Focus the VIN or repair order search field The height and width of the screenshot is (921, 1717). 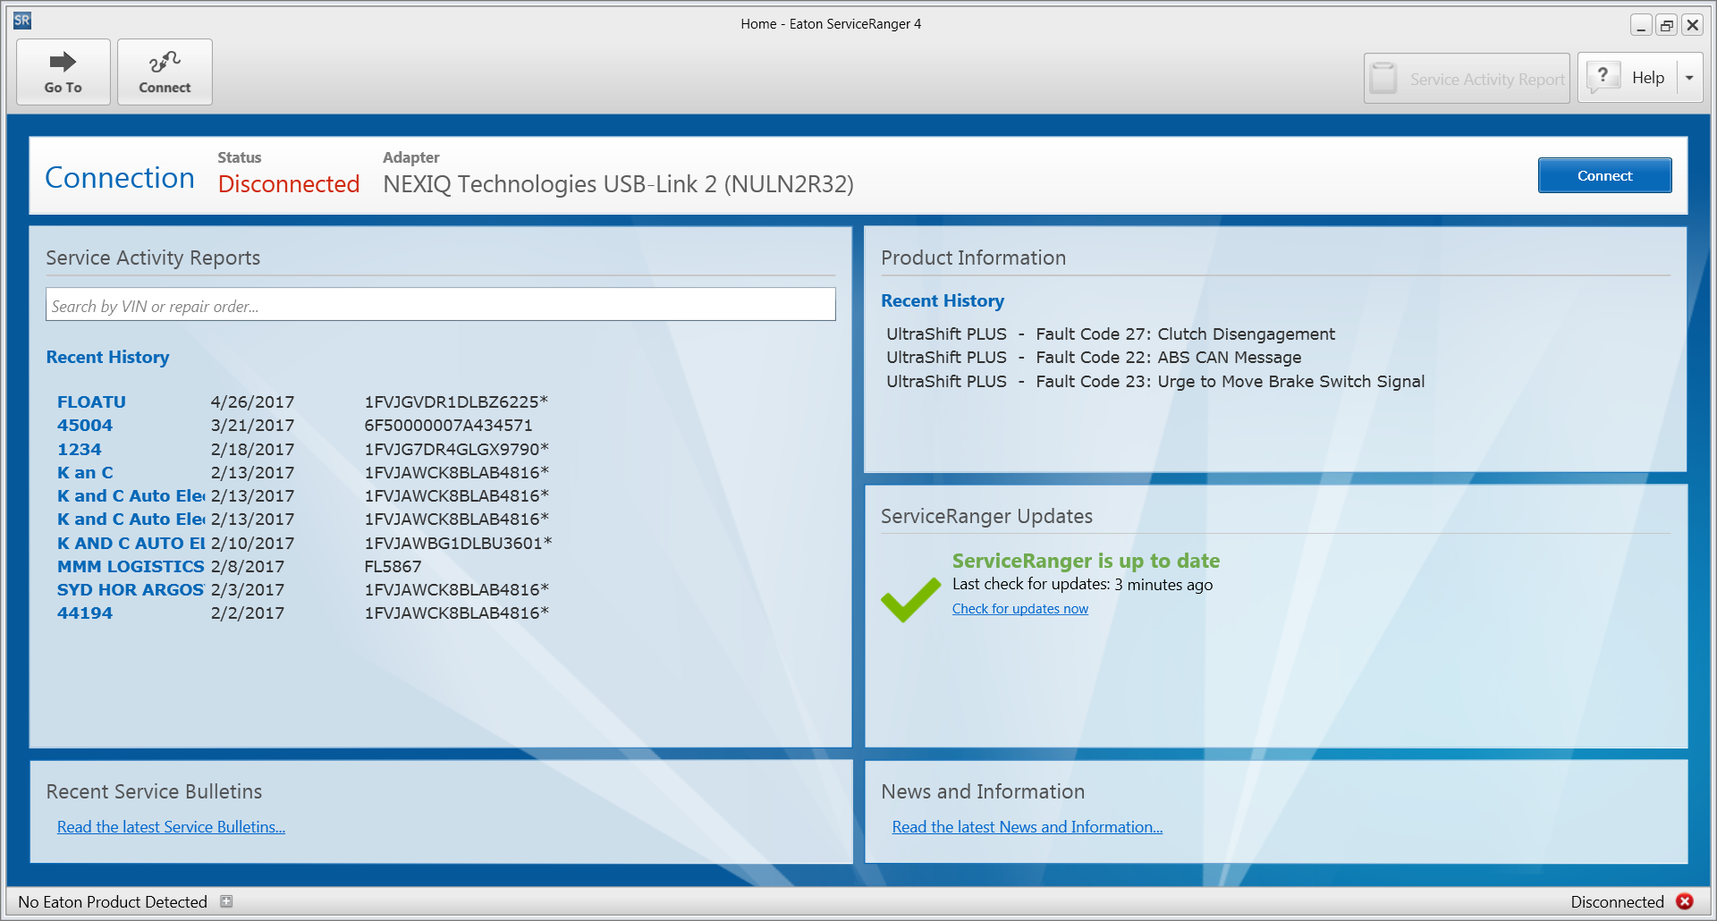coord(441,305)
